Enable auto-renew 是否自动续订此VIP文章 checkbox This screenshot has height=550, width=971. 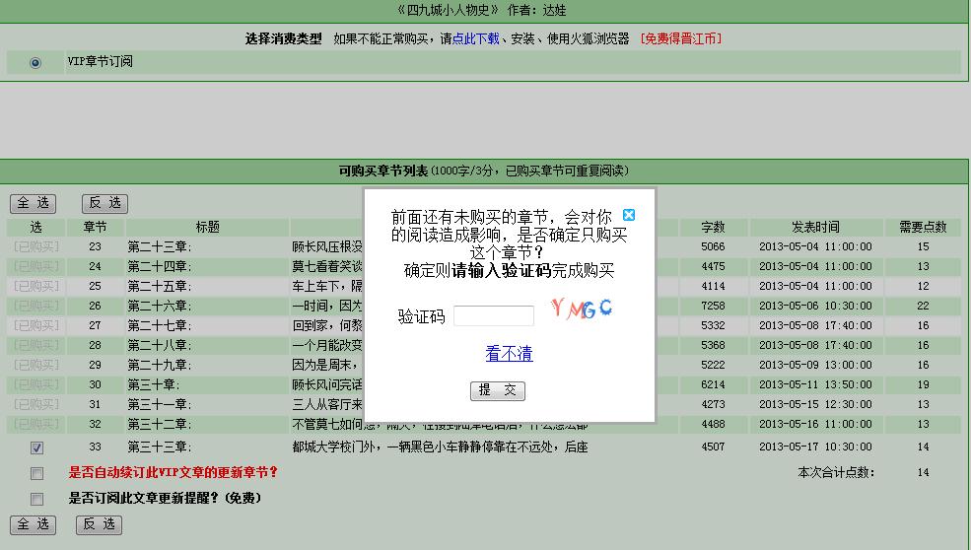point(36,473)
